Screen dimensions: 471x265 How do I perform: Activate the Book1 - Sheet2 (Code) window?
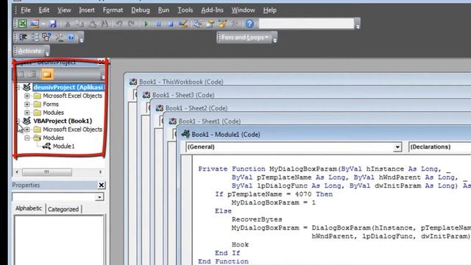pos(196,108)
